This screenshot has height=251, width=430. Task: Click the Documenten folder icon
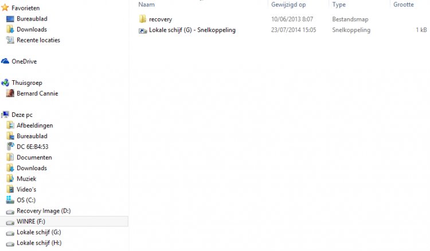pyautogui.click(x=10, y=157)
